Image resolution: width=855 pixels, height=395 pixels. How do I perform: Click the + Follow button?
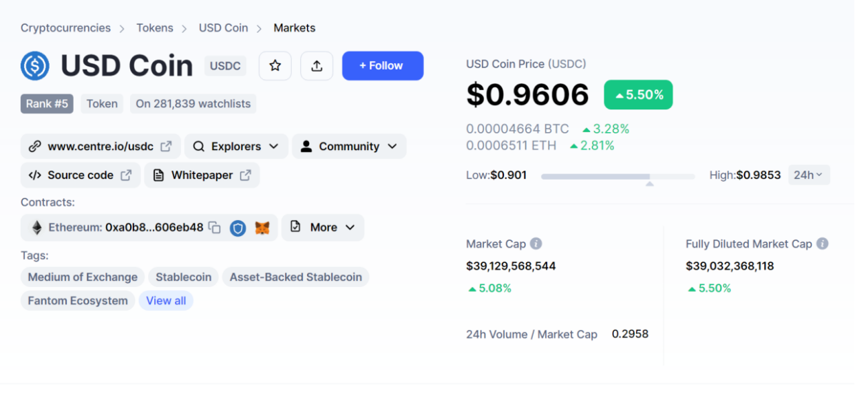[383, 66]
